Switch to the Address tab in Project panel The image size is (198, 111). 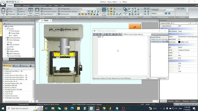(x=12, y=59)
